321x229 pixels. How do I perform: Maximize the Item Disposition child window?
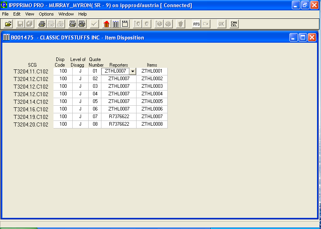(x=303, y=38)
